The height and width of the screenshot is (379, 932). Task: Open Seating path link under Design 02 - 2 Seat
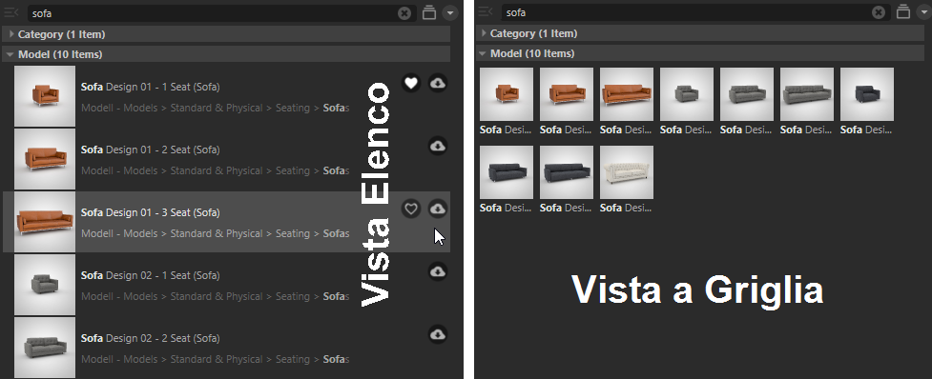293,359
